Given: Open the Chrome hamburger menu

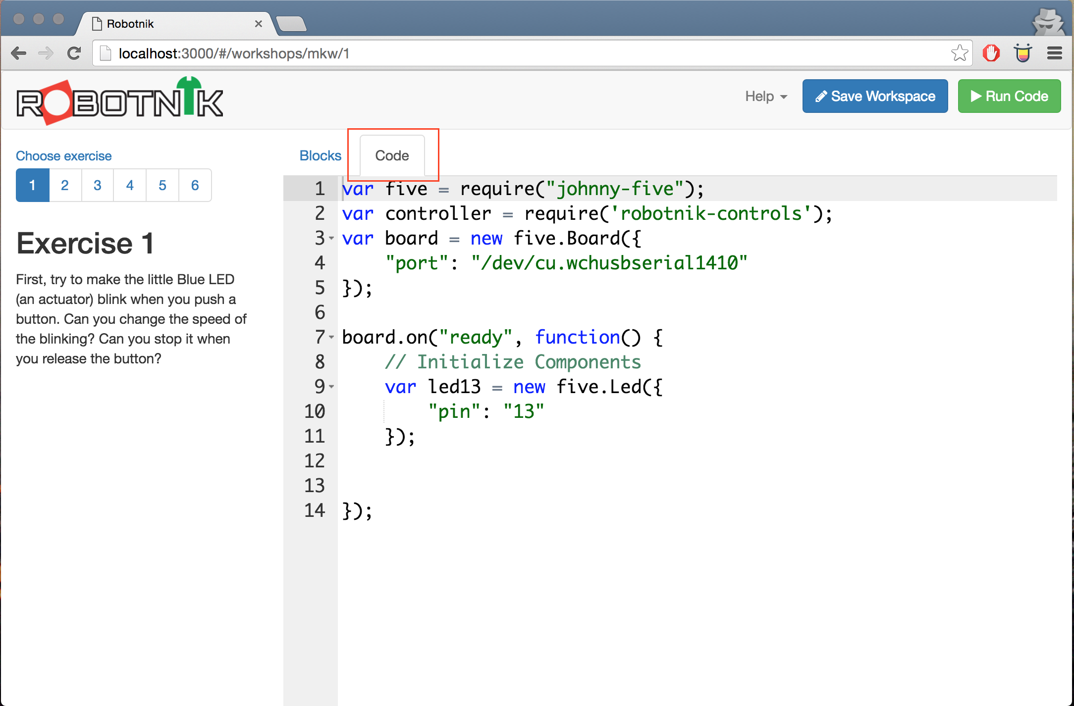Looking at the screenshot, I should 1055,53.
